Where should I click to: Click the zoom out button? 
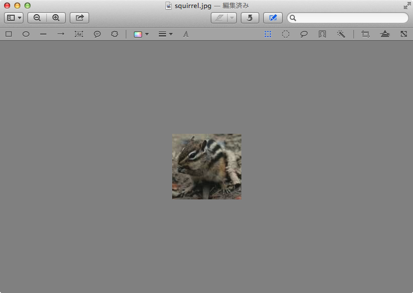[37, 18]
